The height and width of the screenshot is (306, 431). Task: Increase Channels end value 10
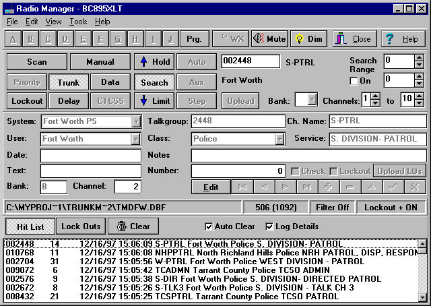(419, 96)
